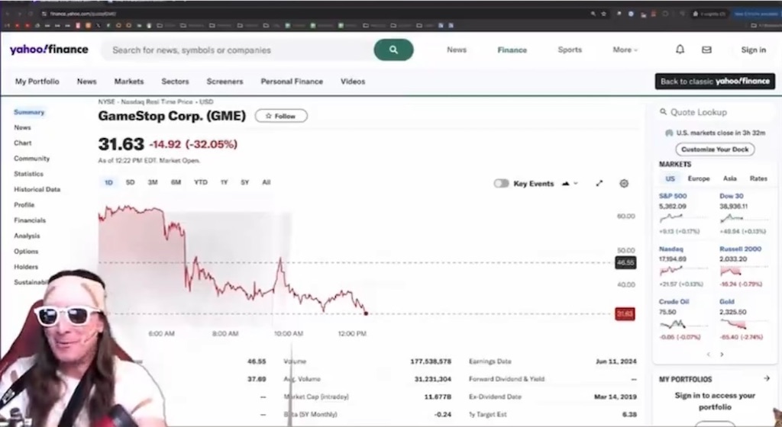The image size is (782, 427).
Task: Click the browser address bar URL
Action: coord(82,14)
